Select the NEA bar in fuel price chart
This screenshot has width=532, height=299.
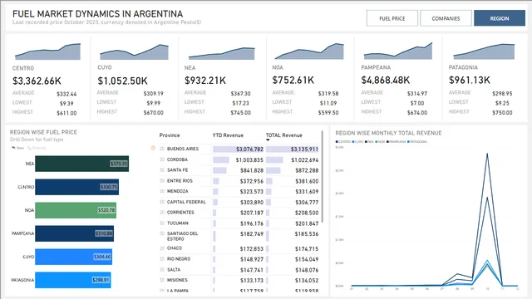[x=81, y=164]
